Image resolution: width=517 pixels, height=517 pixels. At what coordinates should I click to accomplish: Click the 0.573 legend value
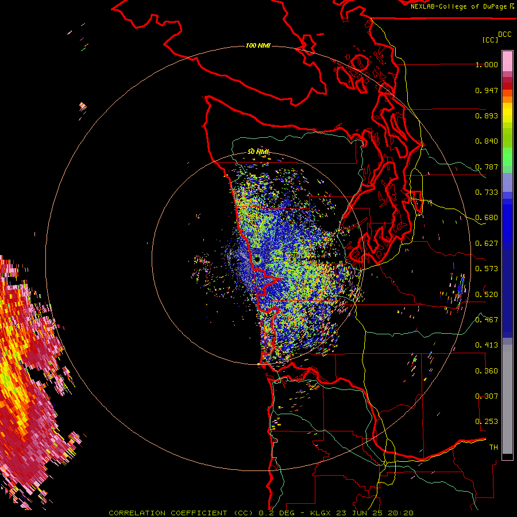click(x=487, y=269)
